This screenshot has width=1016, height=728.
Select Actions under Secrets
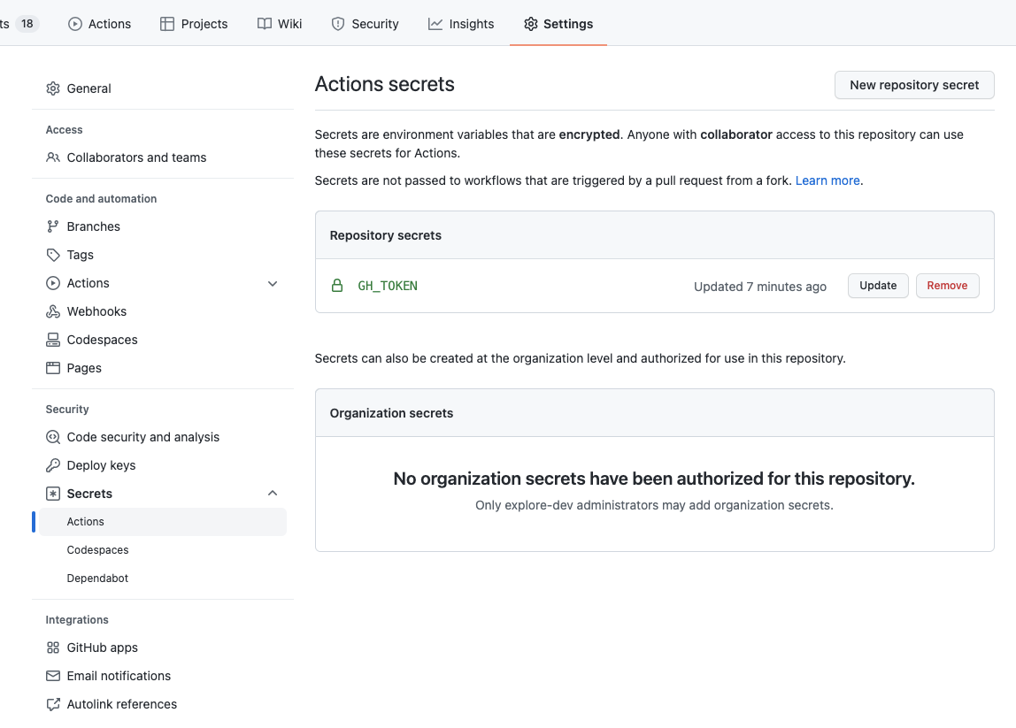point(163,522)
